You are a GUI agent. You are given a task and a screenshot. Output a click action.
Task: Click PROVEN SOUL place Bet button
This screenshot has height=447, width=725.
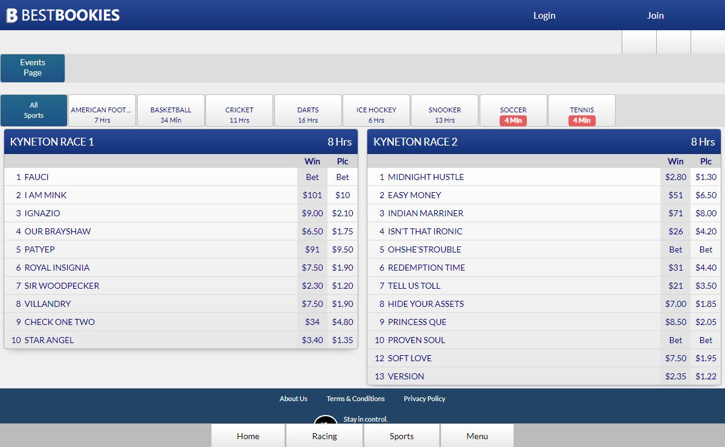[x=706, y=340]
